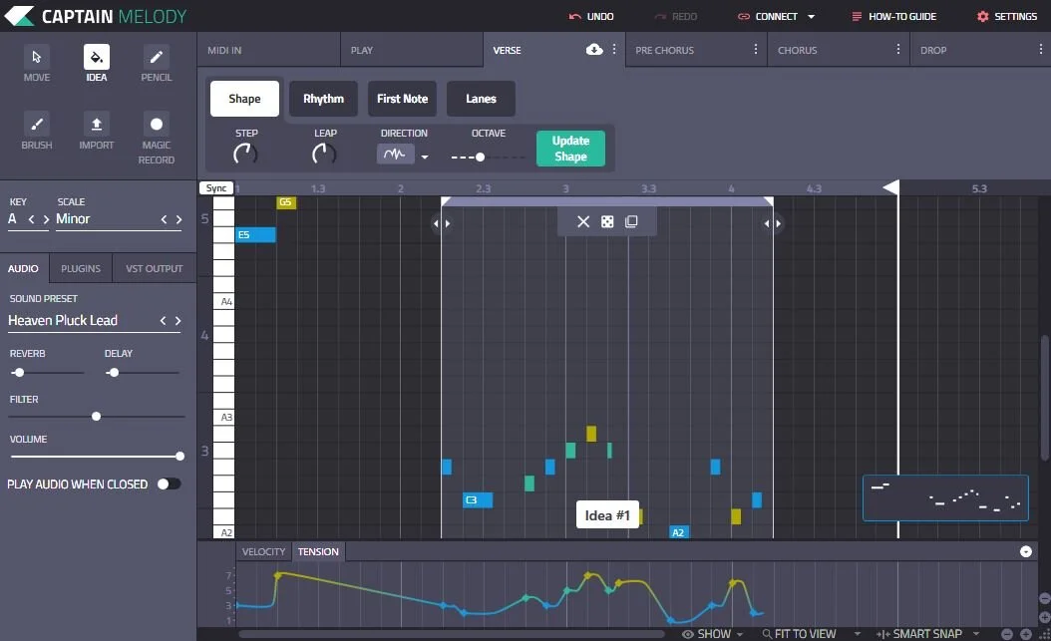This screenshot has height=641, width=1051.
Task: Switch to the Velocity tab
Action: tap(263, 551)
